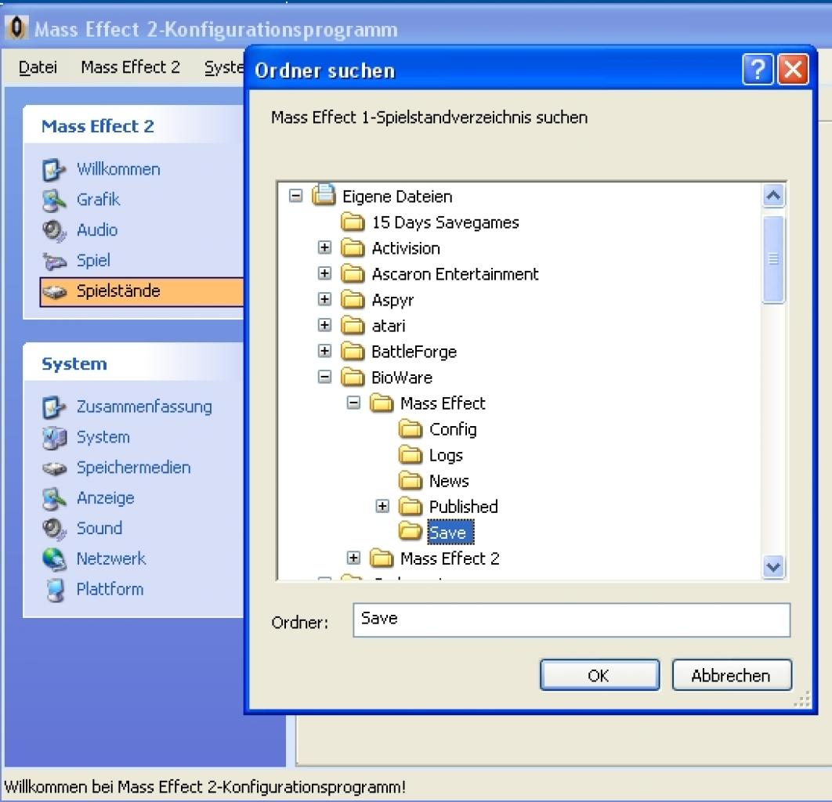Expand the Mass Effect 2 folder node
Viewport: 832px width, 802px height.
pyautogui.click(x=353, y=558)
